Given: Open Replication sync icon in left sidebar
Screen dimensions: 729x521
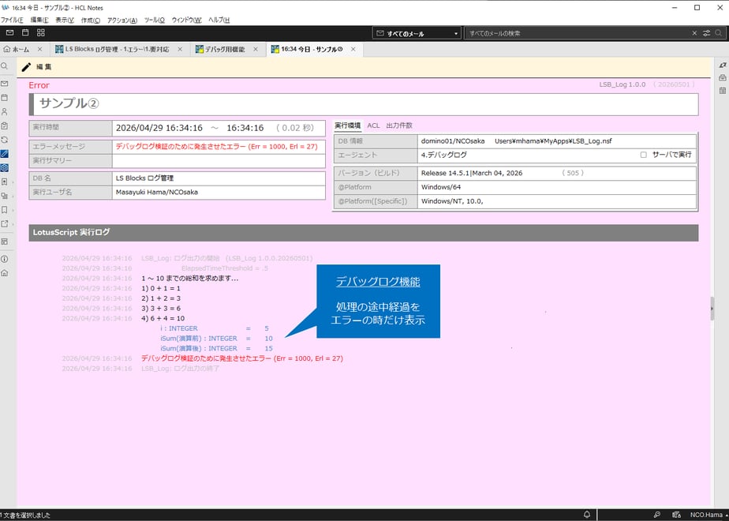Looking at the screenshot, I should pos(5,140).
